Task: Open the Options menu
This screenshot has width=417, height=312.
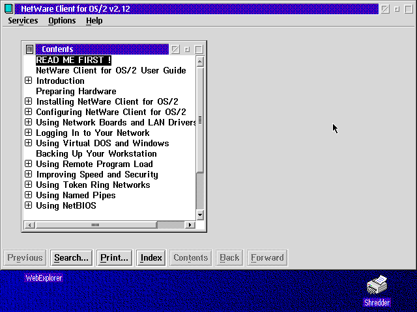Action: [x=62, y=21]
